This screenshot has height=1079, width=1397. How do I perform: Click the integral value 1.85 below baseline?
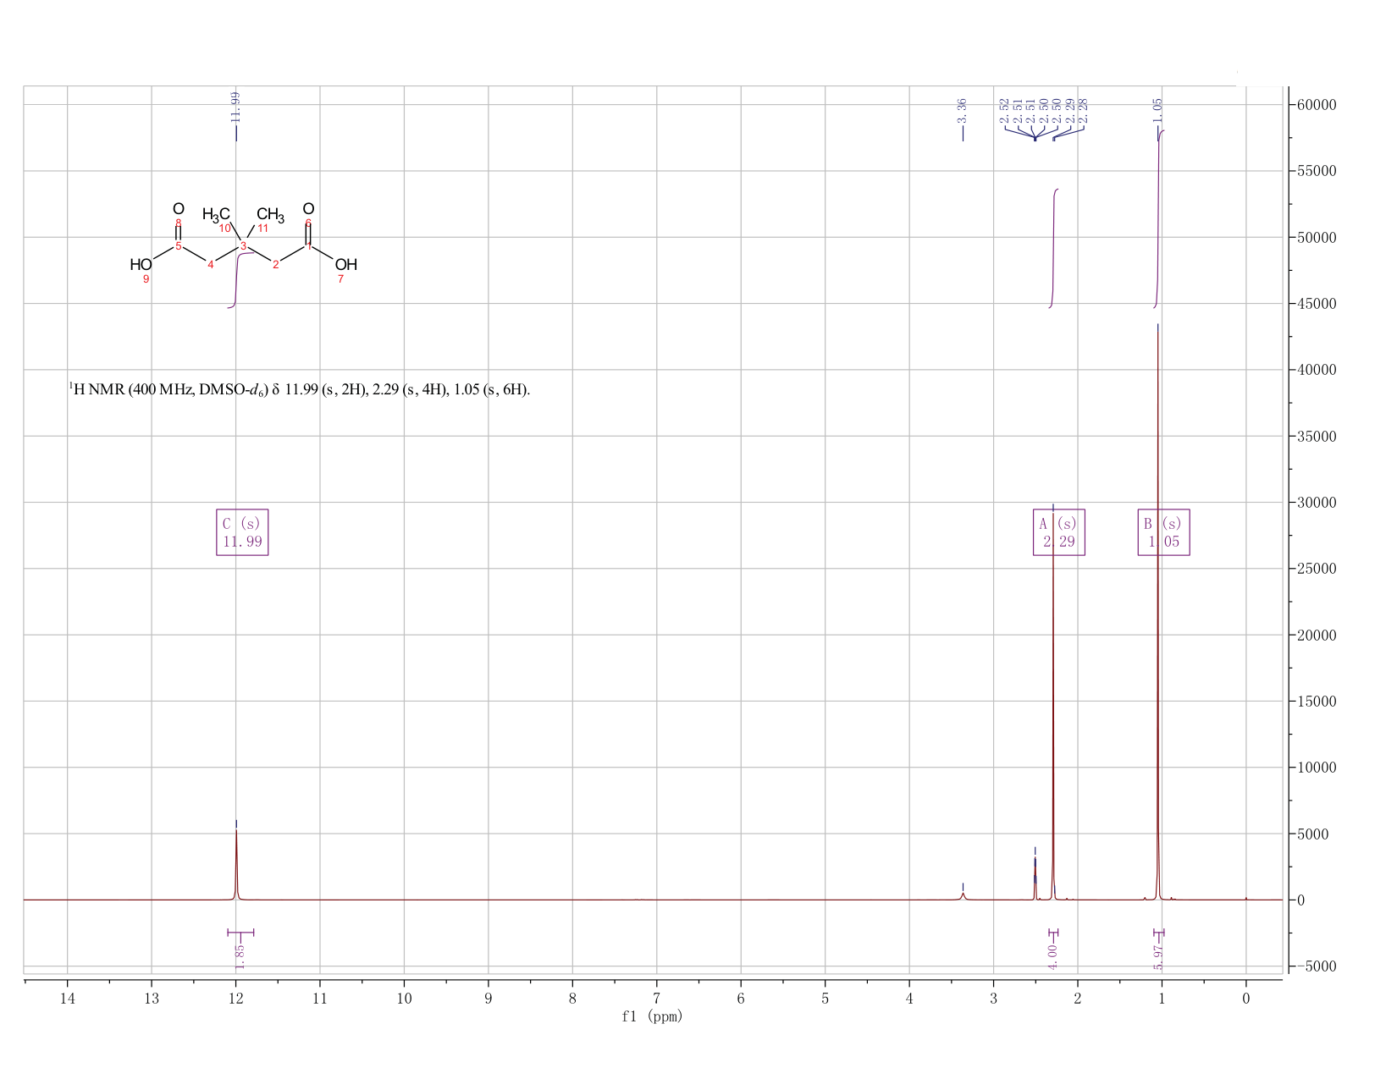240,956
